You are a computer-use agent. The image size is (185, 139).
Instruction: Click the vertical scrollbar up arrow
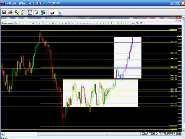pyautogui.click(x=183, y=18)
